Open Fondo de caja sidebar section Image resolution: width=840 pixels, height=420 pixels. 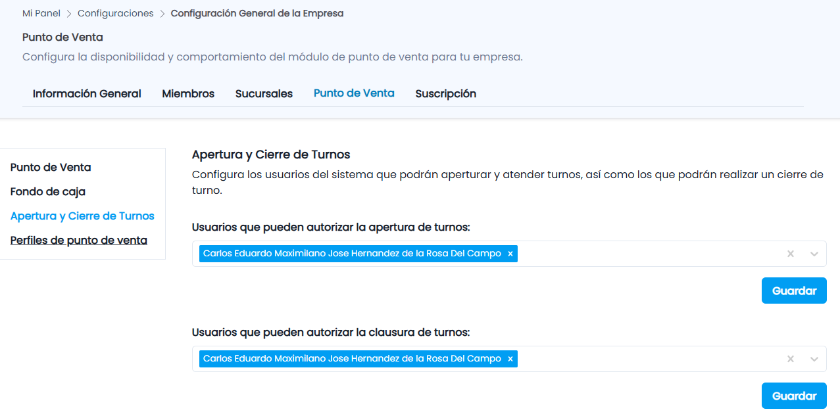(x=48, y=192)
